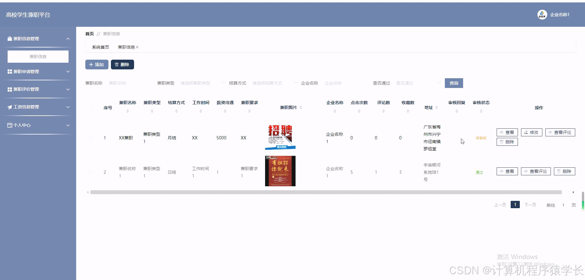
Task: Click the paper plane icon beside 工资信息管理
Action: click(x=10, y=107)
